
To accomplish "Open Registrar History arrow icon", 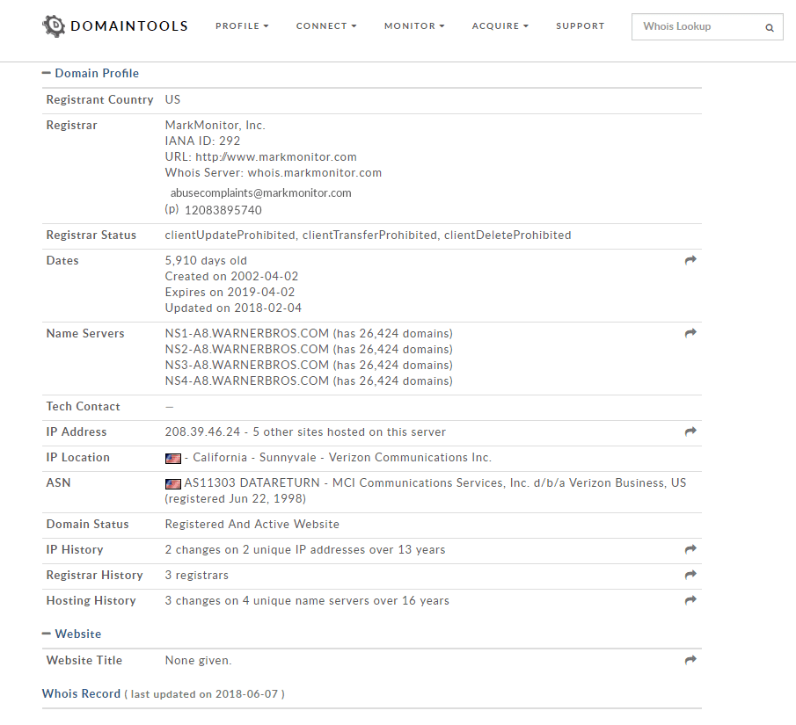I will [690, 576].
